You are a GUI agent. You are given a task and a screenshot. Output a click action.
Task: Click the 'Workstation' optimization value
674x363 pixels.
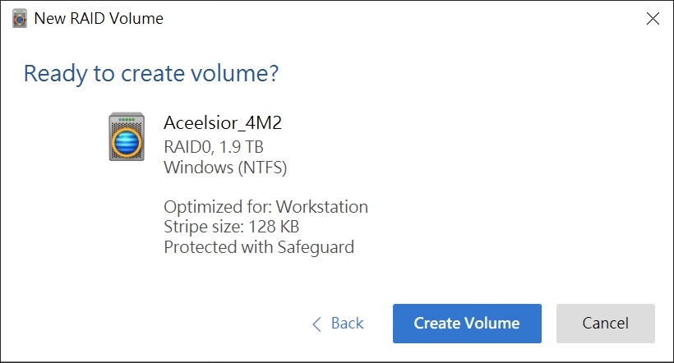pos(322,207)
